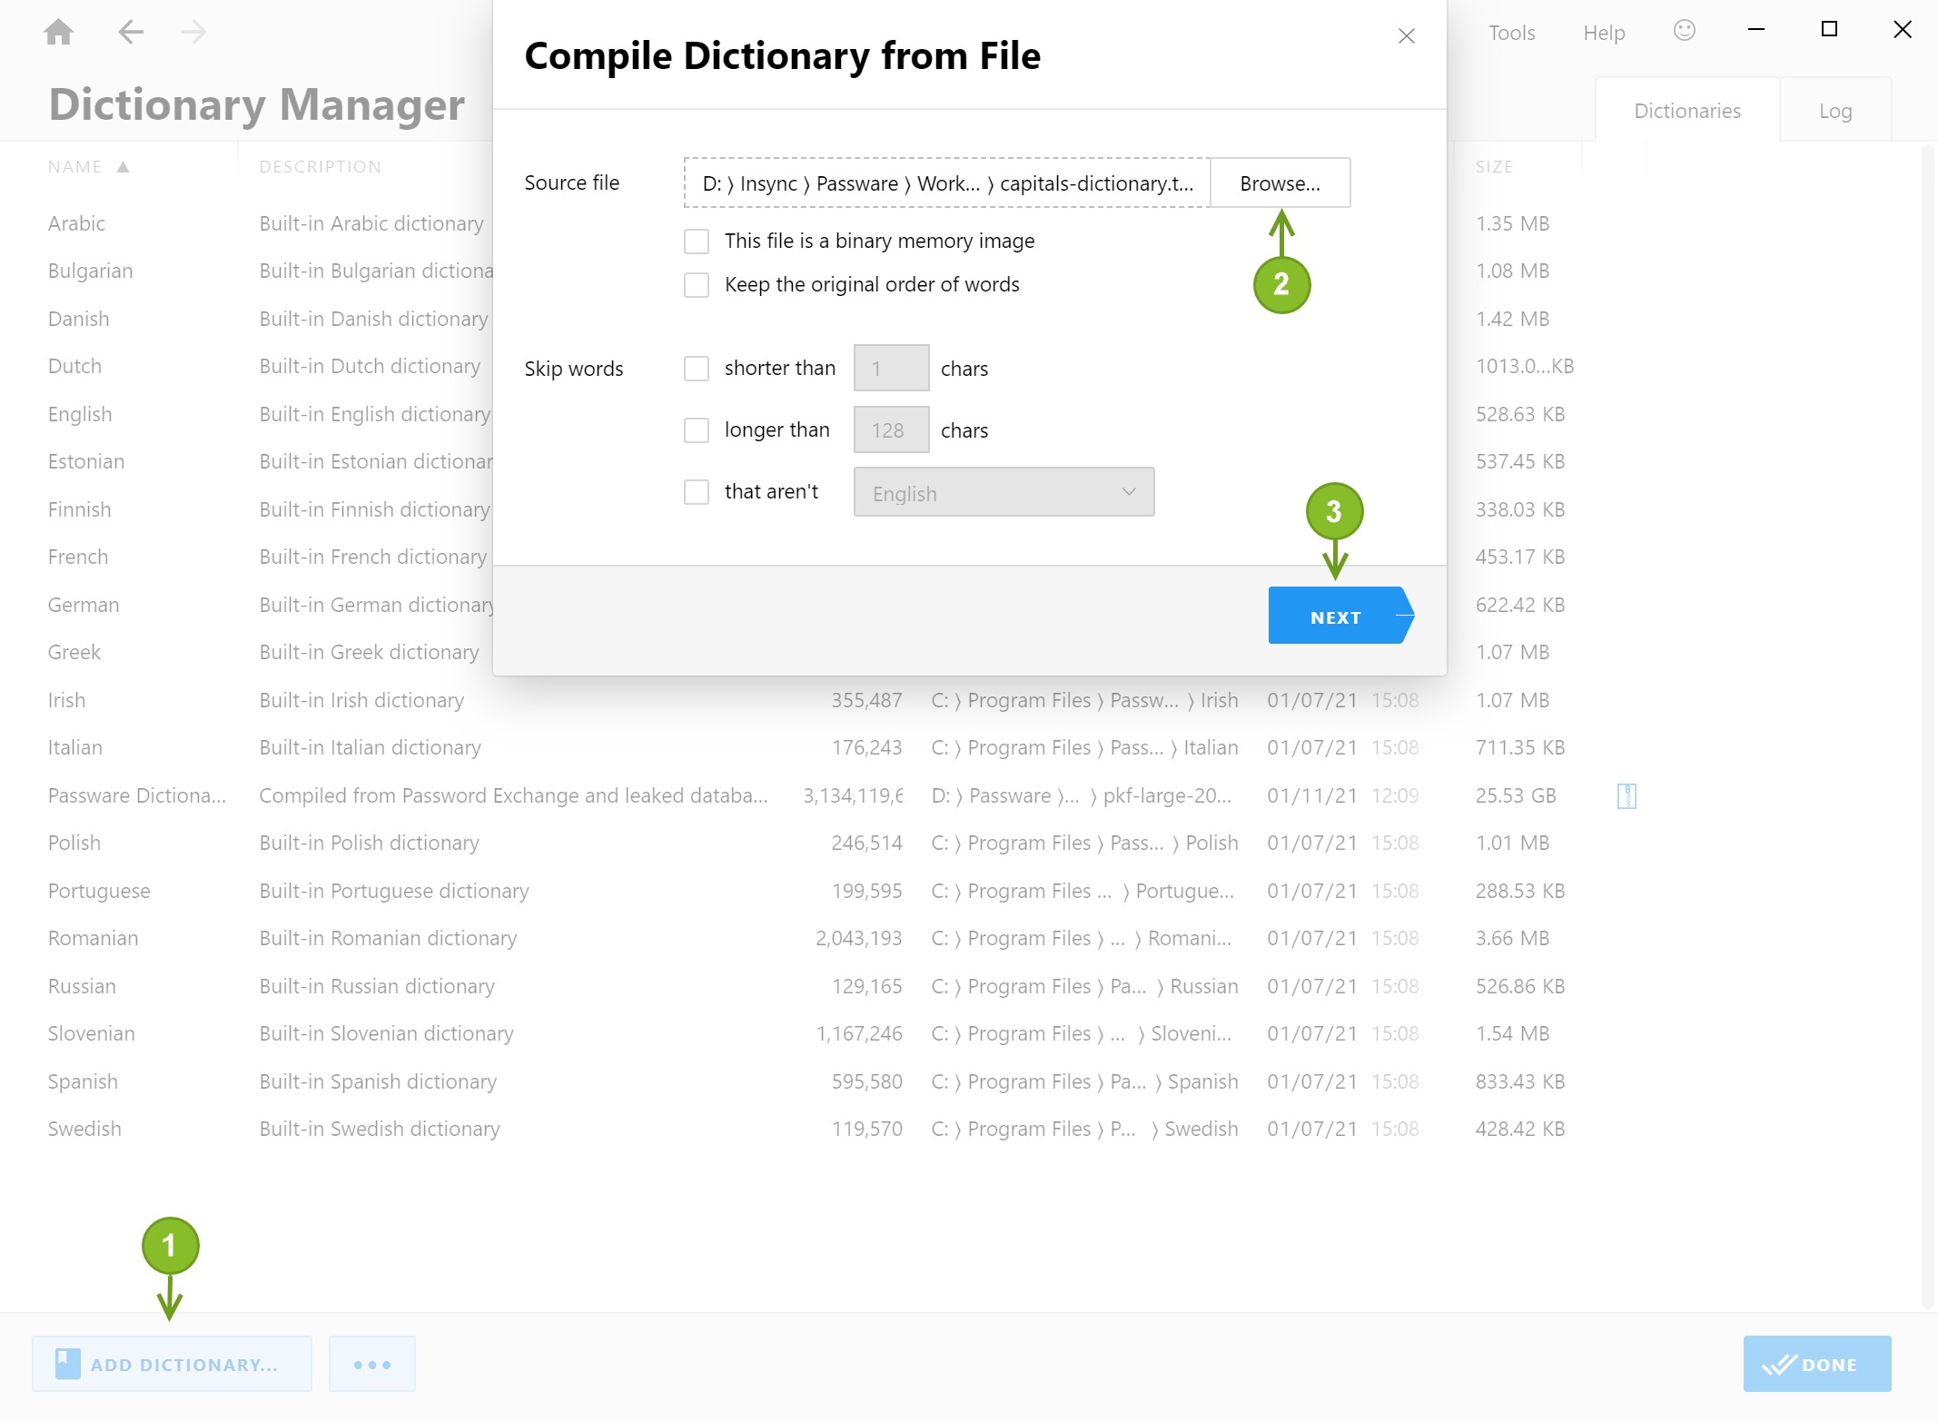Click the longer than 128 chars field

(x=891, y=429)
